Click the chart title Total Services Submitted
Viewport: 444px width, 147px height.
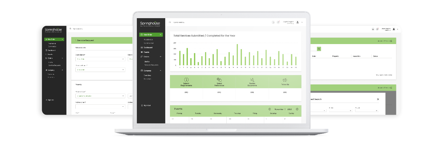pyautogui.click(x=204, y=35)
